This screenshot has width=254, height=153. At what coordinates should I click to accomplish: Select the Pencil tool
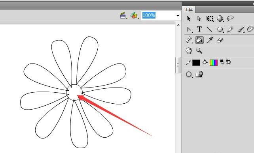pos(230,29)
